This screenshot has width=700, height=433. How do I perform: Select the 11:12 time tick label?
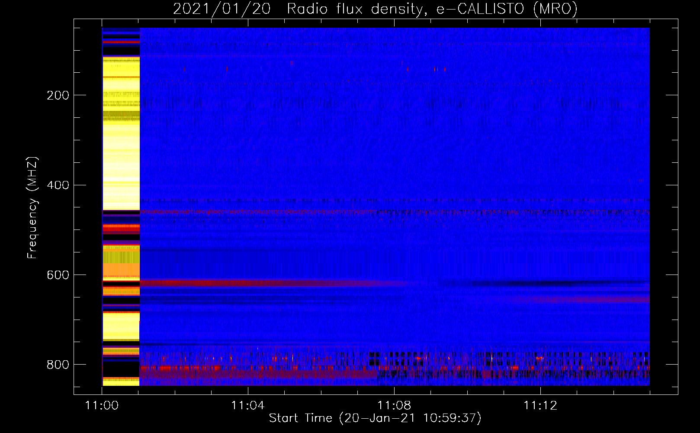point(540,406)
